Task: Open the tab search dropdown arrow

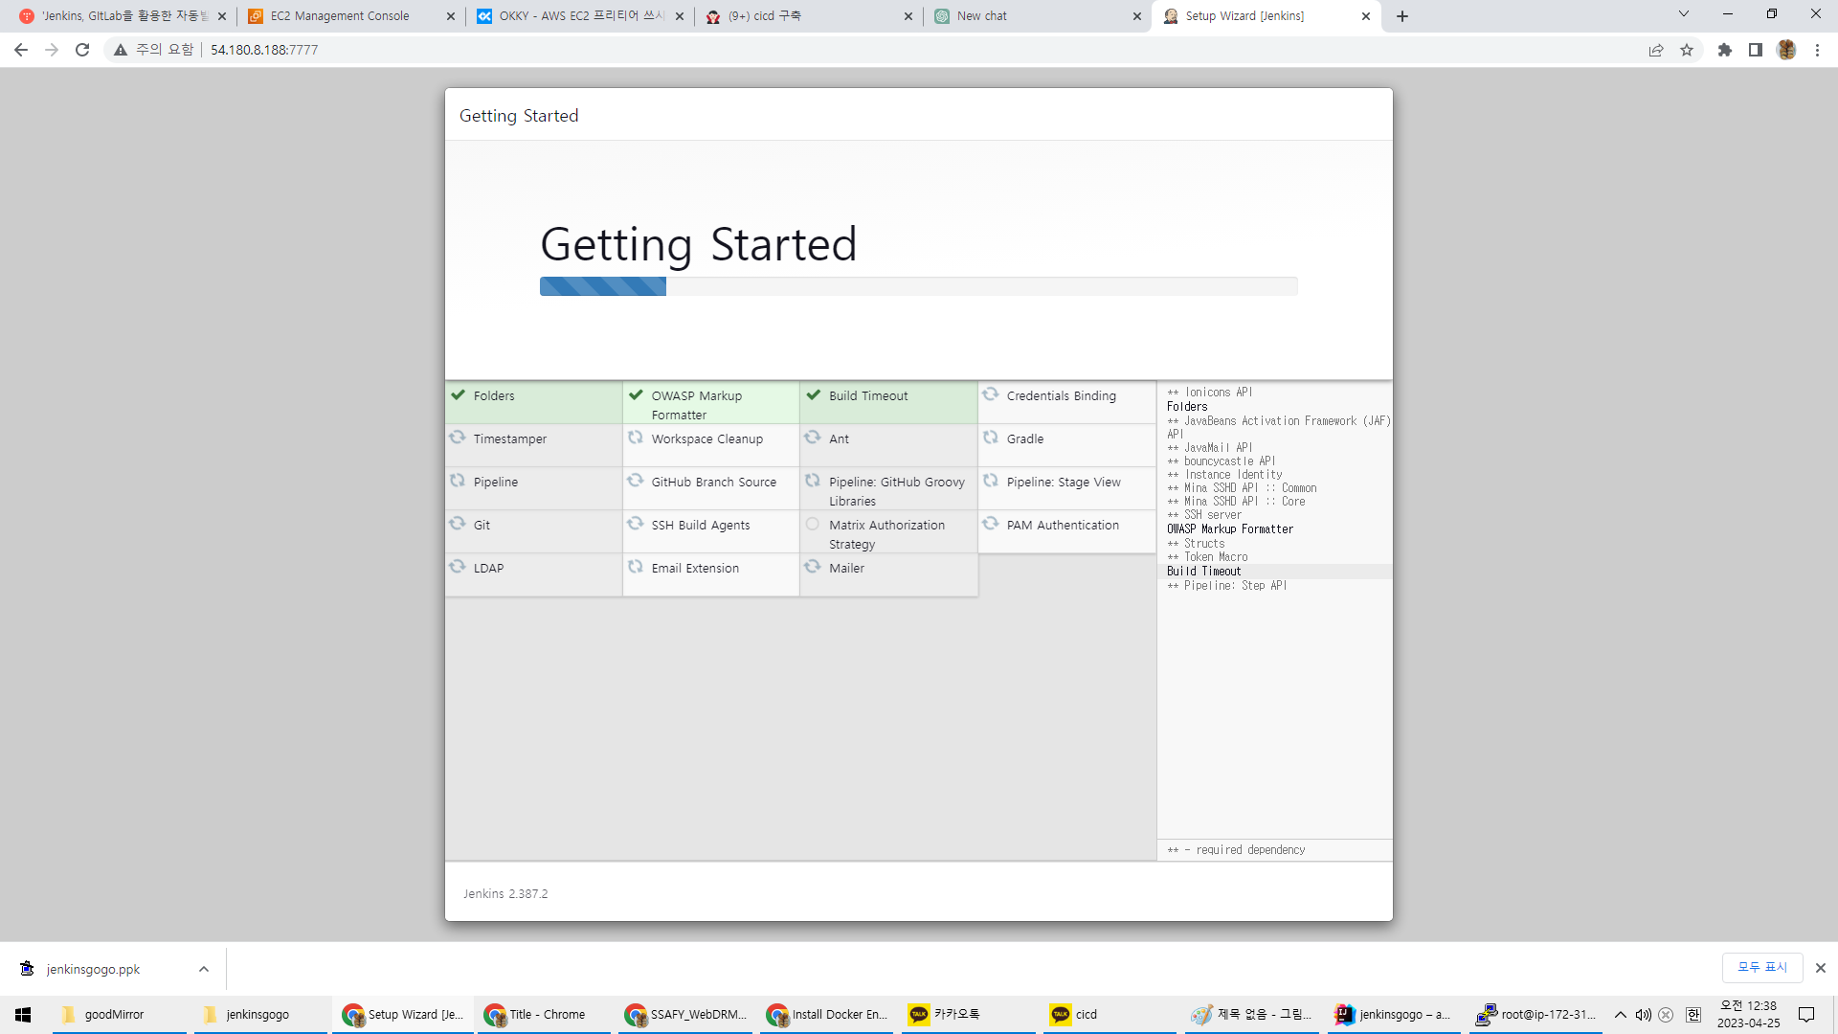Action: [1684, 14]
